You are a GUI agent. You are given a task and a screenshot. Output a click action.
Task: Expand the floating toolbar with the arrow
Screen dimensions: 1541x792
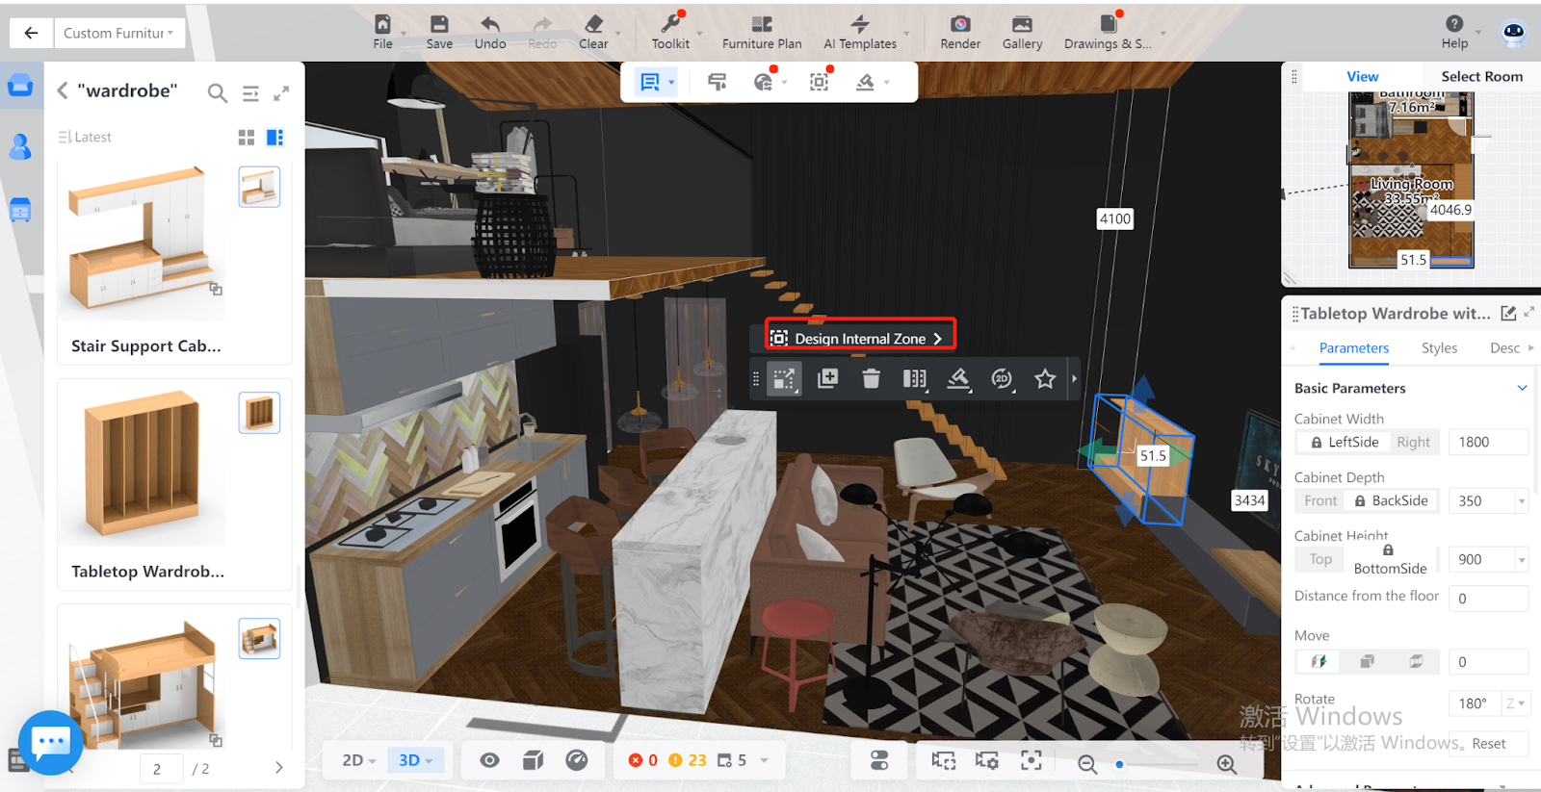[x=1075, y=379]
